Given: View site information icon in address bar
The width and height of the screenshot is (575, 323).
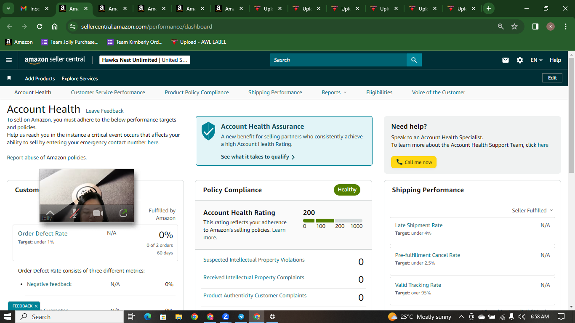Looking at the screenshot, I should 73,26.
